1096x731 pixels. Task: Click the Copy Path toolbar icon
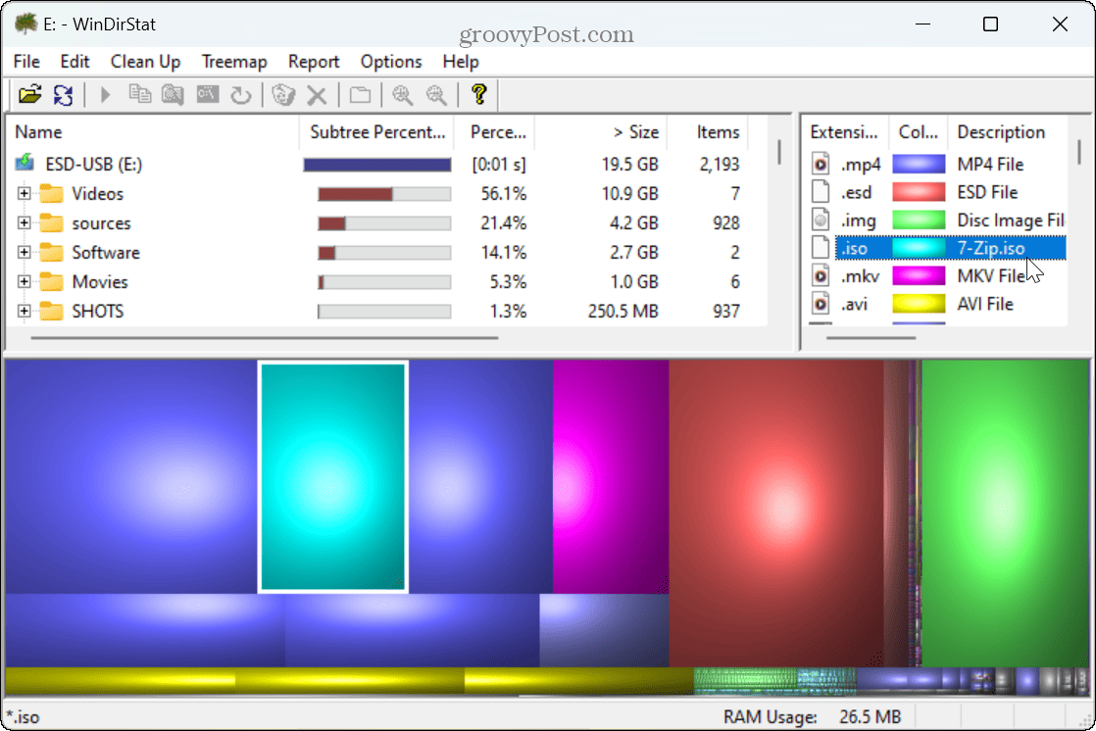tap(141, 95)
